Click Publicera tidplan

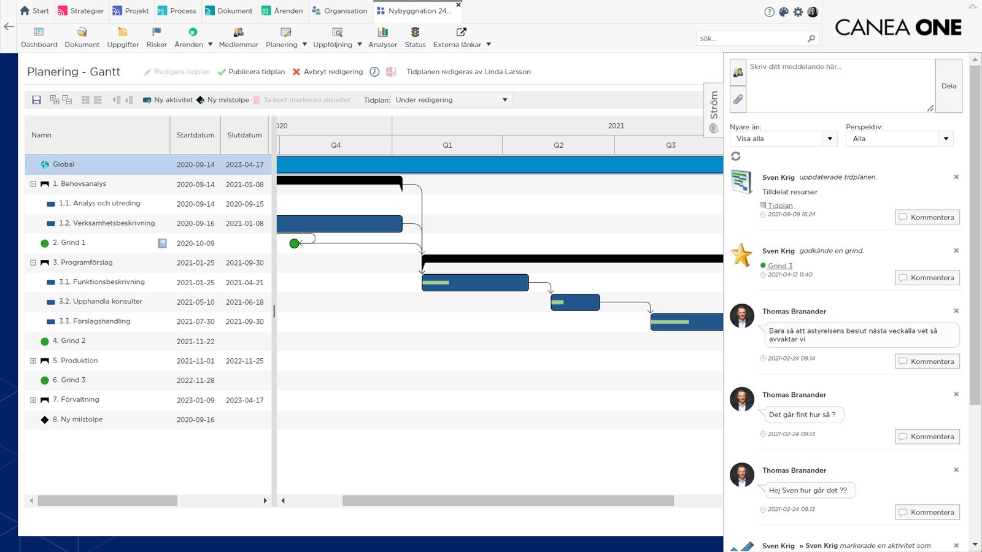click(x=251, y=72)
